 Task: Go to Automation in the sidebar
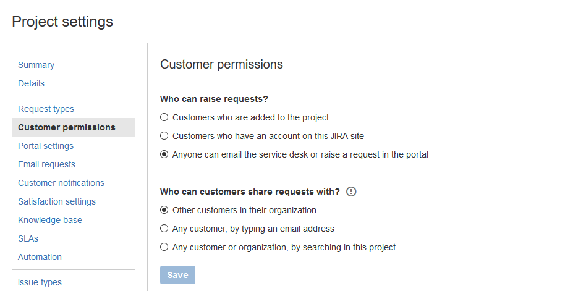[x=40, y=257]
